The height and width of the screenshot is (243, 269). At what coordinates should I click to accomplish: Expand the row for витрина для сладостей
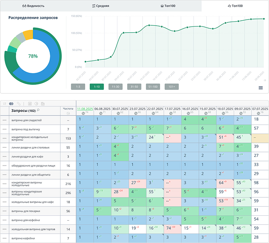pos(5,120)
